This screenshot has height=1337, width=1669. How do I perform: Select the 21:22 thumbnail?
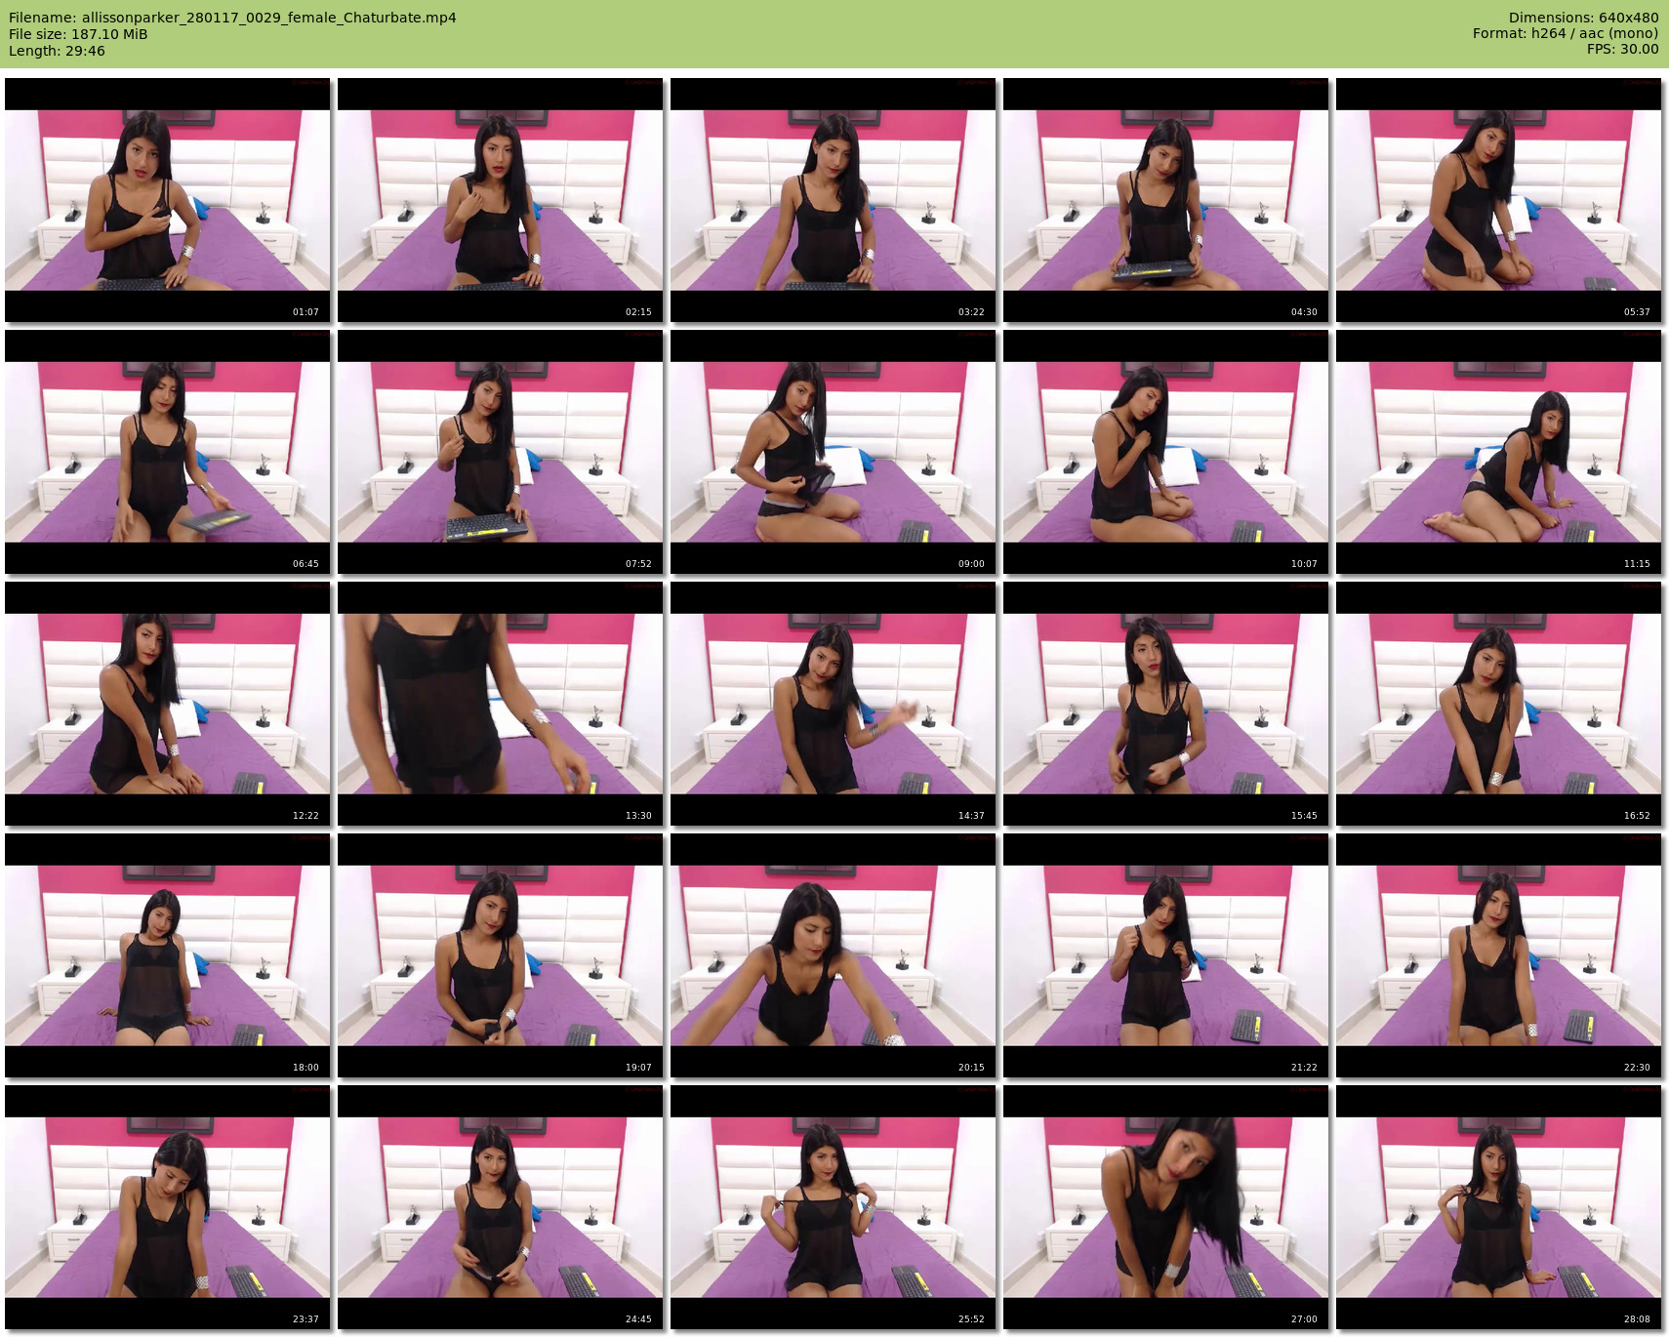point(1165,955)
